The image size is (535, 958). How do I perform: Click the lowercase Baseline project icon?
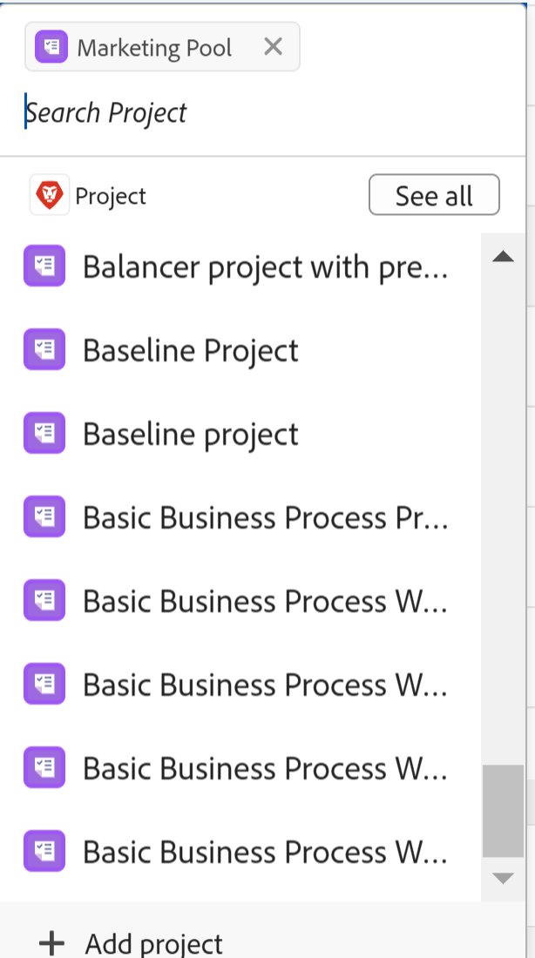point(44,433)
